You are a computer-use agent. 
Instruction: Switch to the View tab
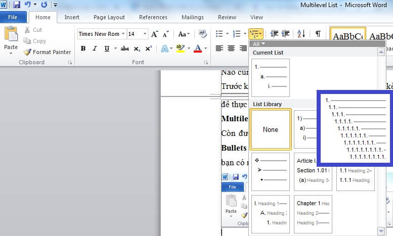[256, 17]
